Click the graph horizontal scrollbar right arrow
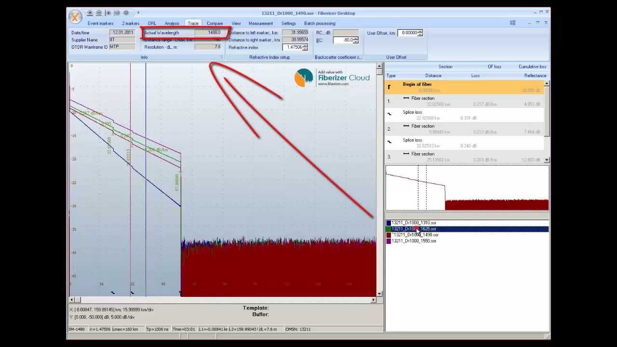 373,300
